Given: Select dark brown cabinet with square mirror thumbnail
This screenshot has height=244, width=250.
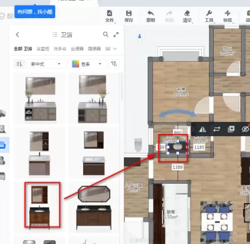Looking at the screenshot, I should 94,153.
